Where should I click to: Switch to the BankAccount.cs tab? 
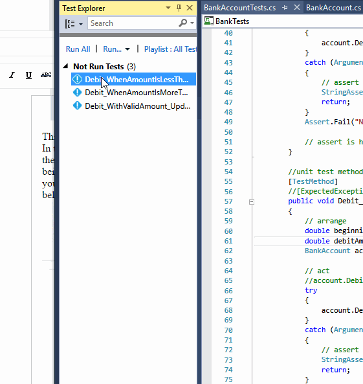click(333, 8)
